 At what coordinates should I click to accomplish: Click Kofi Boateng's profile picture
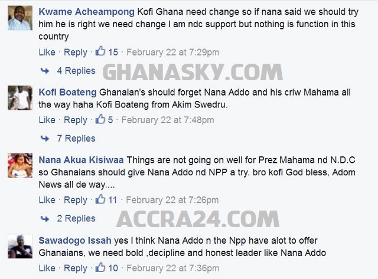point(20,98)
